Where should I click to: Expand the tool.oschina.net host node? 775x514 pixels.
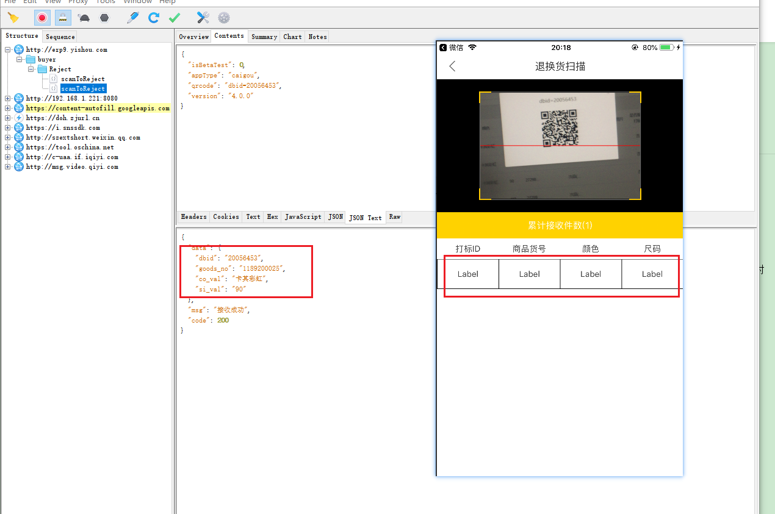pyautogui.click(x=7, y=148)
